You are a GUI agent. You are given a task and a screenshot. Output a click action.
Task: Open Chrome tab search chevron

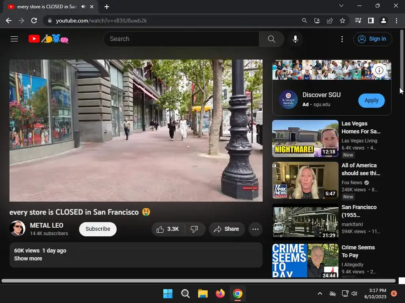tap(341, 6)
